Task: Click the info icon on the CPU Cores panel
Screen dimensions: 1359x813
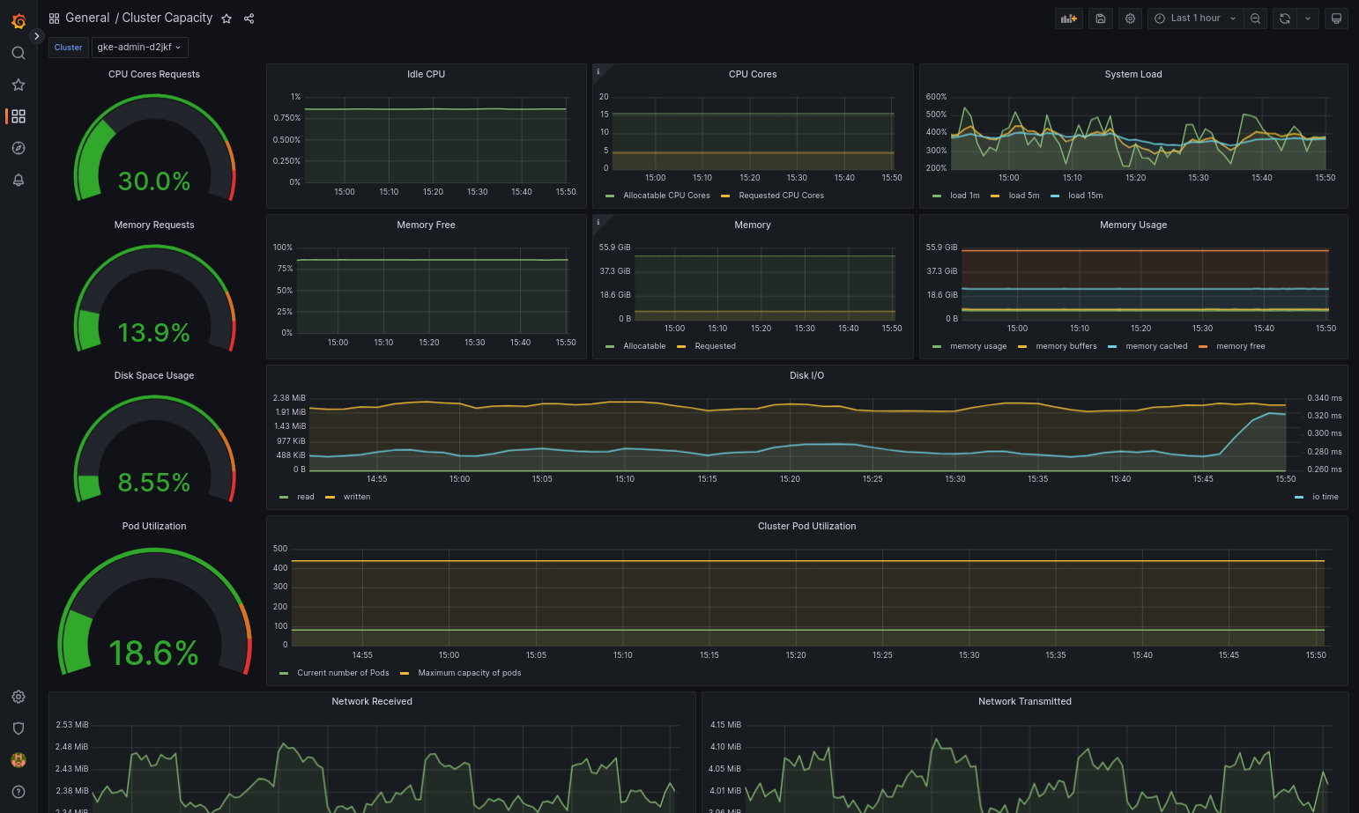Action: coord(598,70)
